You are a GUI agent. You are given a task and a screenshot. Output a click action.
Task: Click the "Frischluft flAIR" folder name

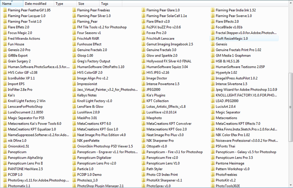click(88, 39)
